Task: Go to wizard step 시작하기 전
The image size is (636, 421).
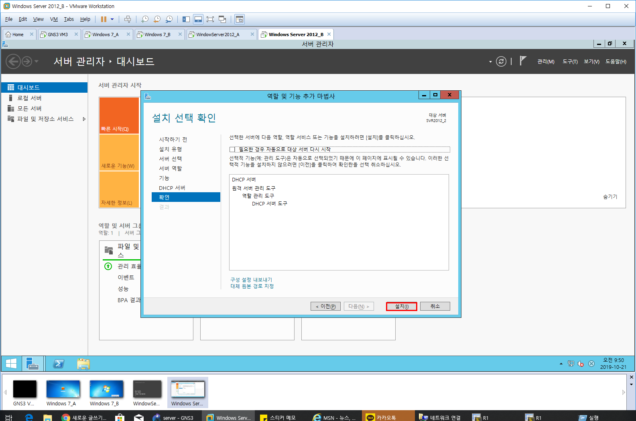Action: pos(173,139)
